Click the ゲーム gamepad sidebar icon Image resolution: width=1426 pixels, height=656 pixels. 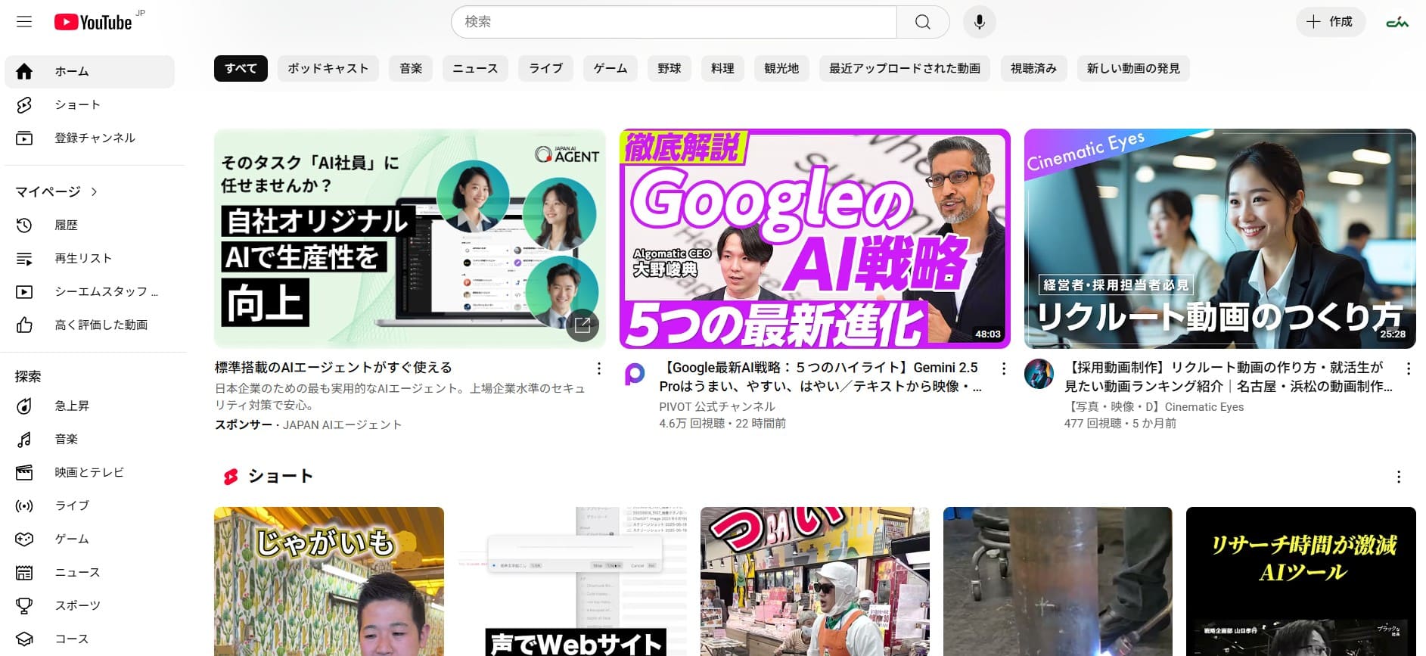(24, 539)
